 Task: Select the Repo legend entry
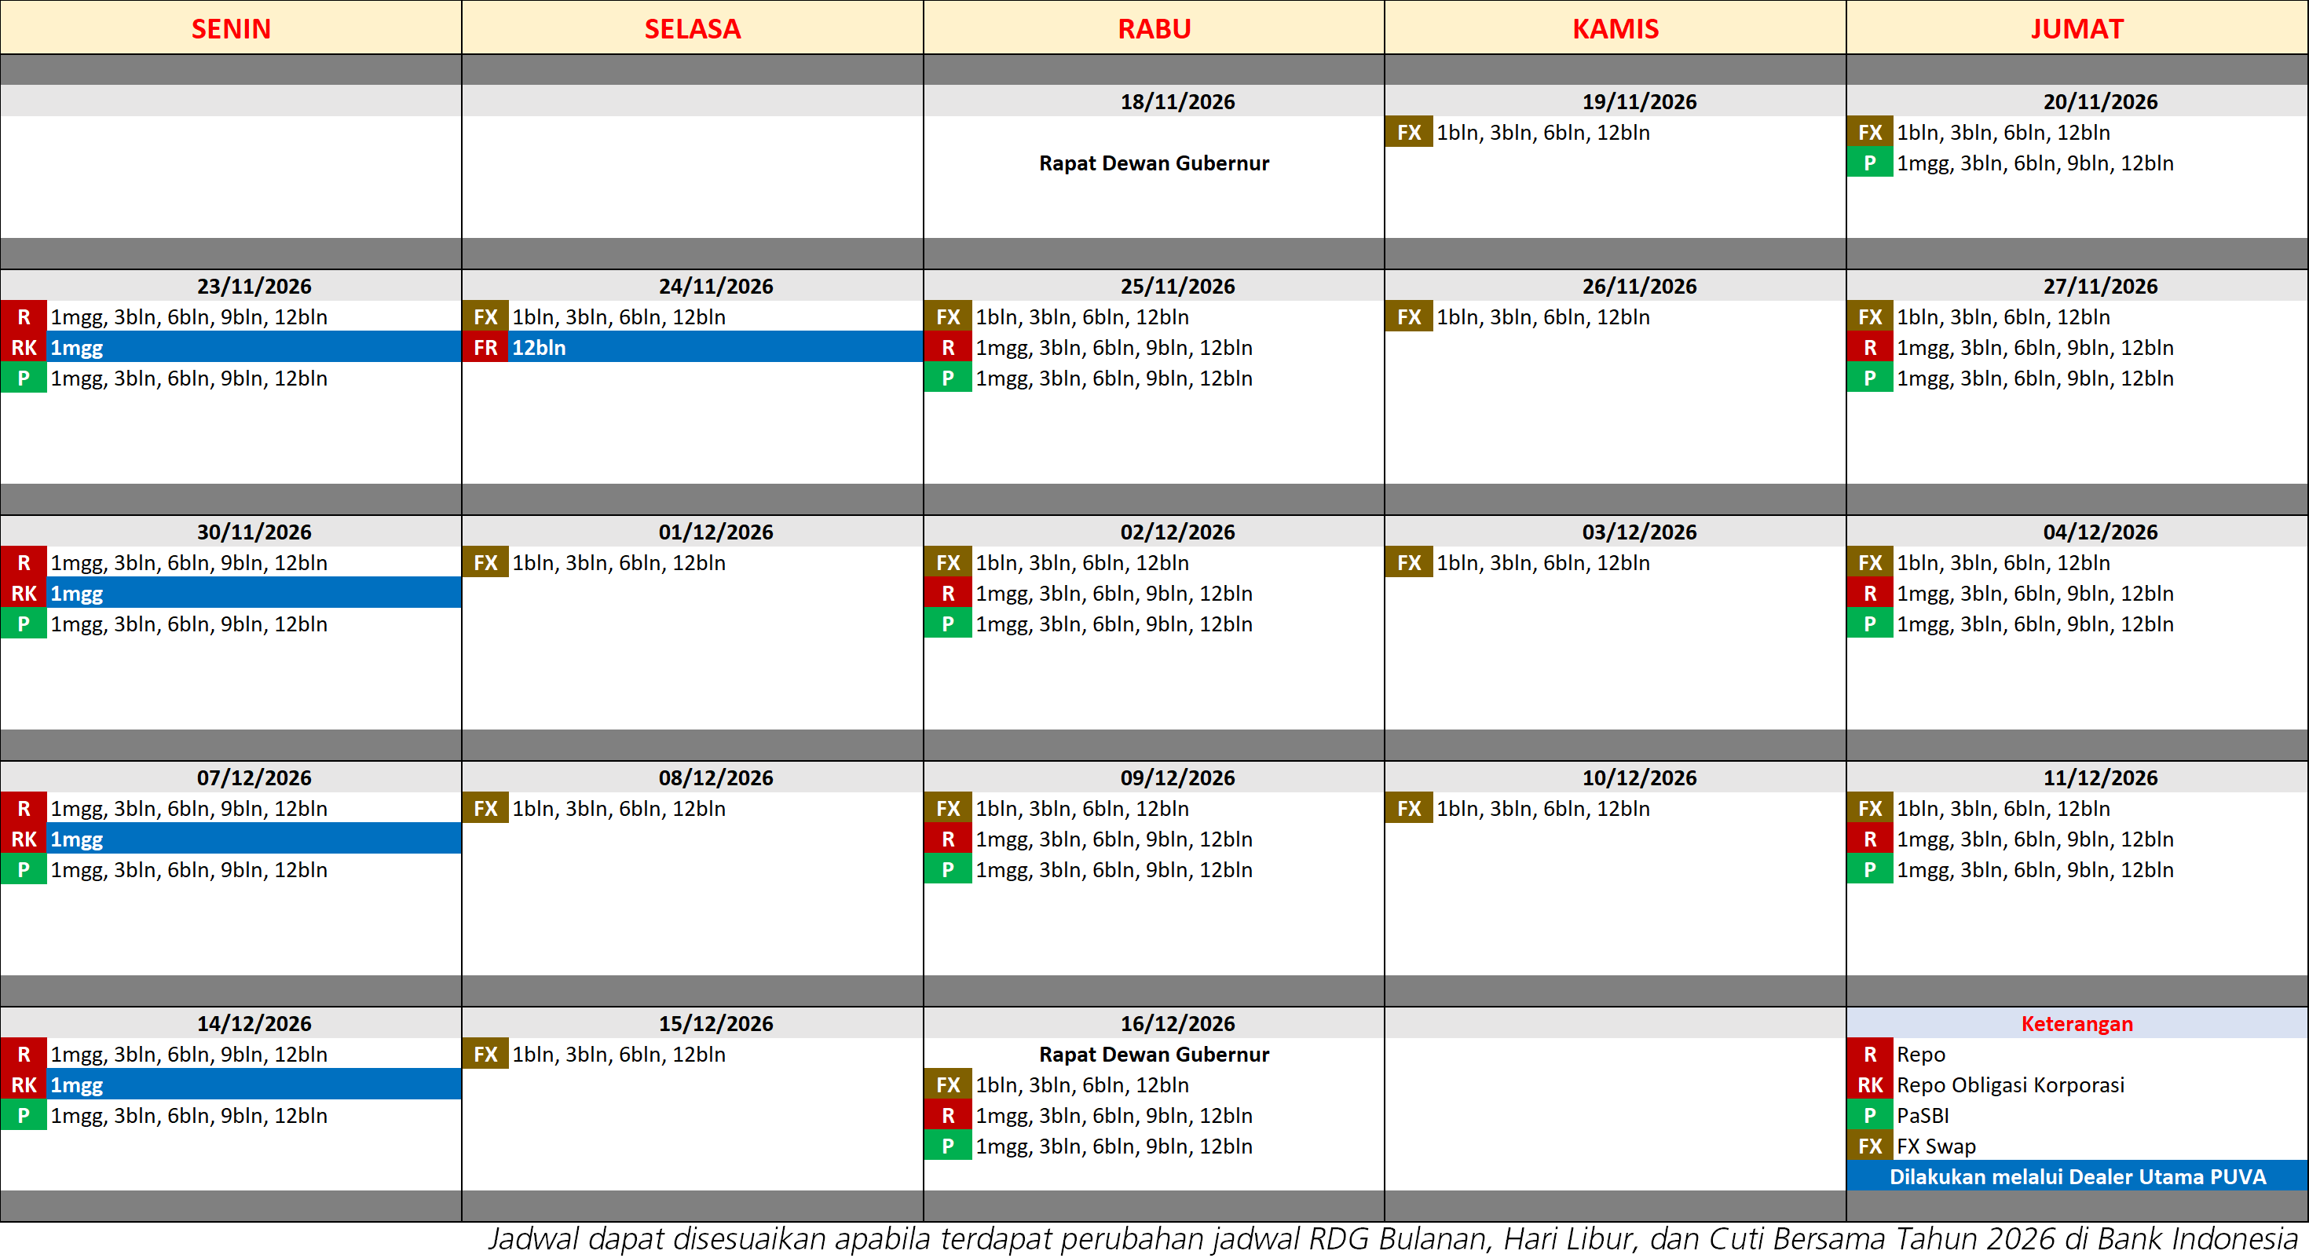[x=1921, y=1055]
